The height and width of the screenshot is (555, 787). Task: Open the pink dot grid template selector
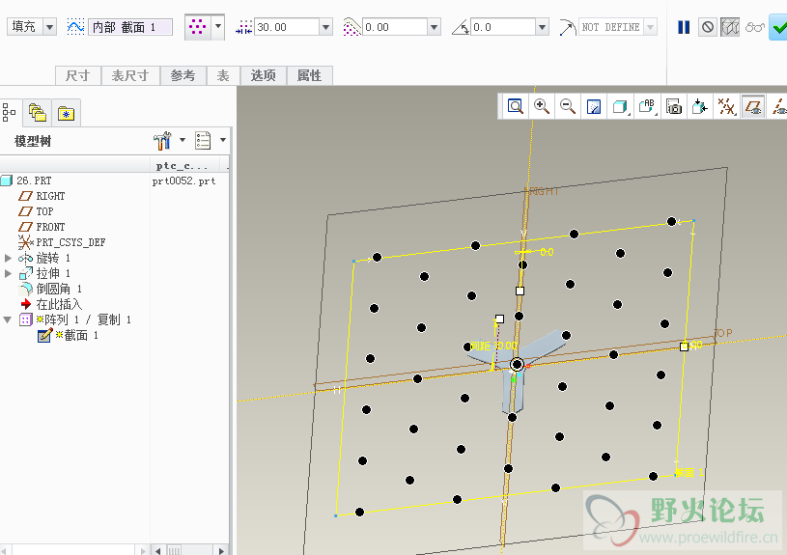197,28
